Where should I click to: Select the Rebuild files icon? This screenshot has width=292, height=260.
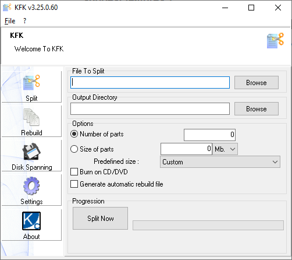point(31,117)
